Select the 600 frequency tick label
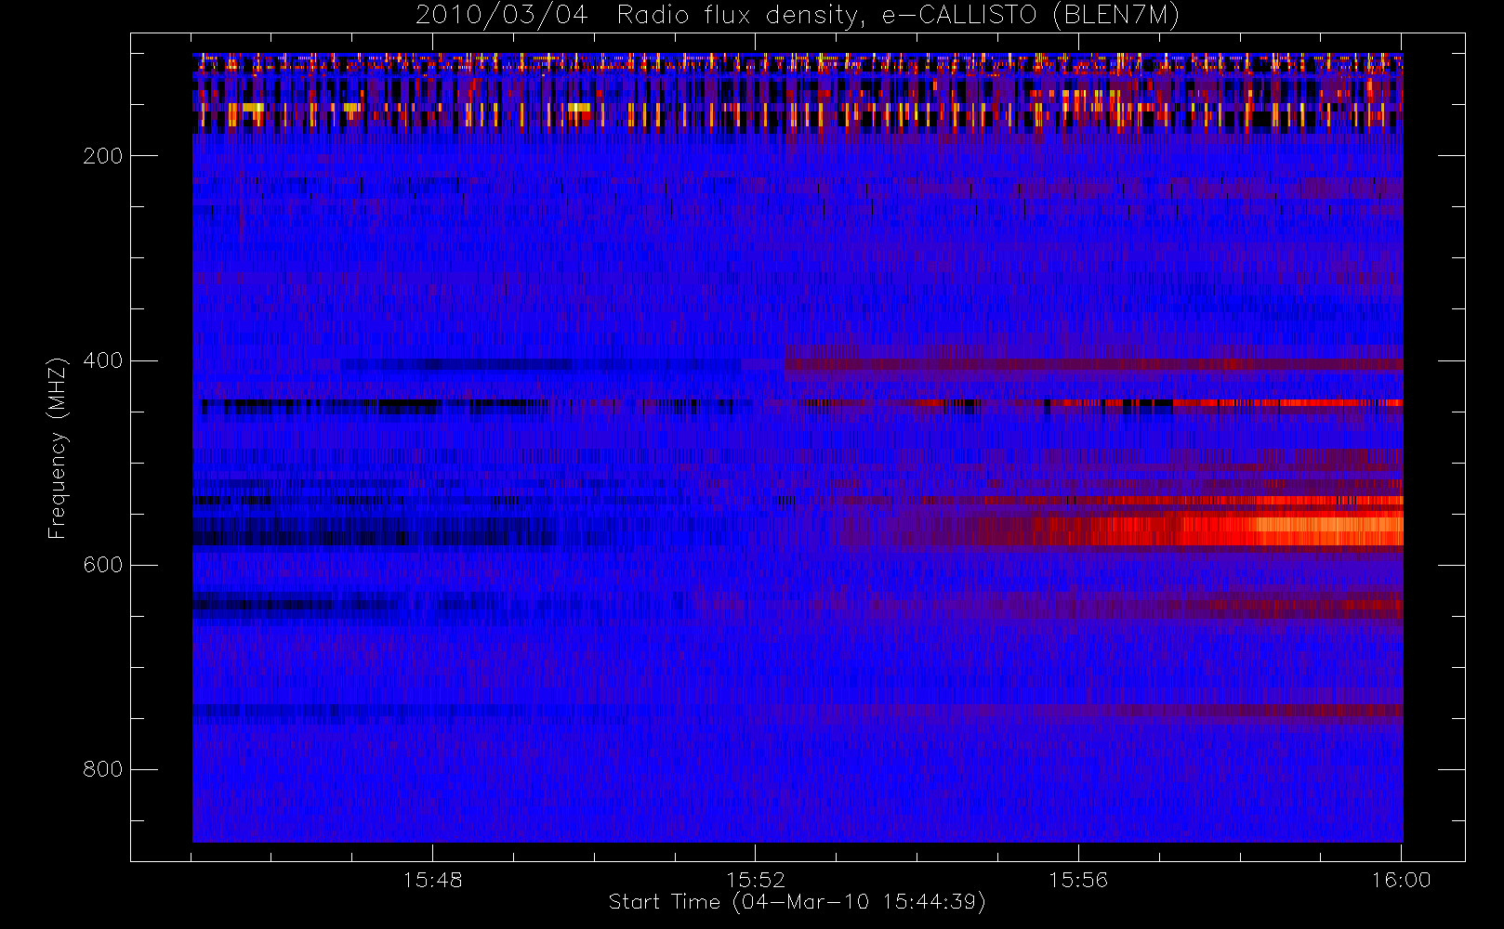 102,565
